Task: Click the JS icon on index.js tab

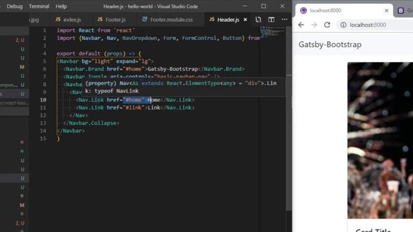Action: point(58,19)
